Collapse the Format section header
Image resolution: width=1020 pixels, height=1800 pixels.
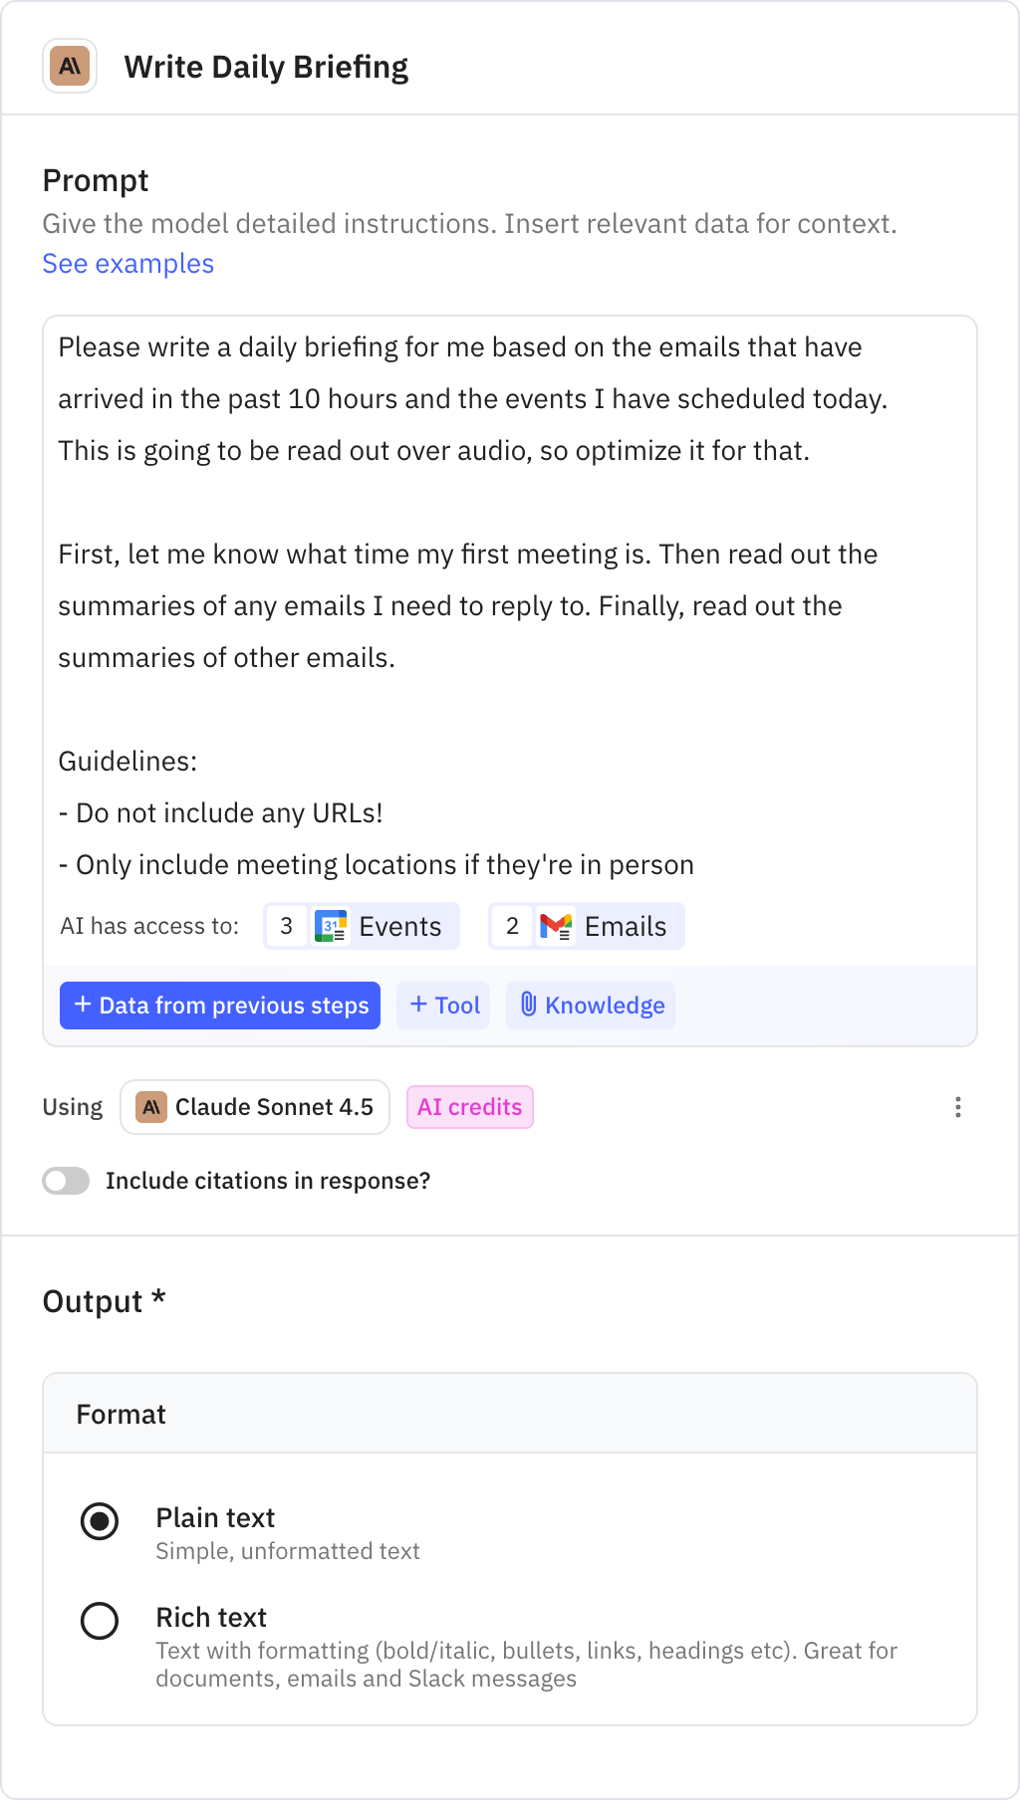121,1413
